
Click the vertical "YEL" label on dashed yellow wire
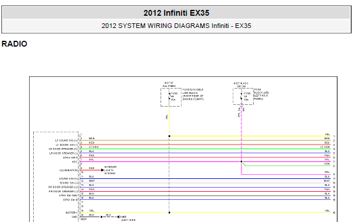(167, 117)
